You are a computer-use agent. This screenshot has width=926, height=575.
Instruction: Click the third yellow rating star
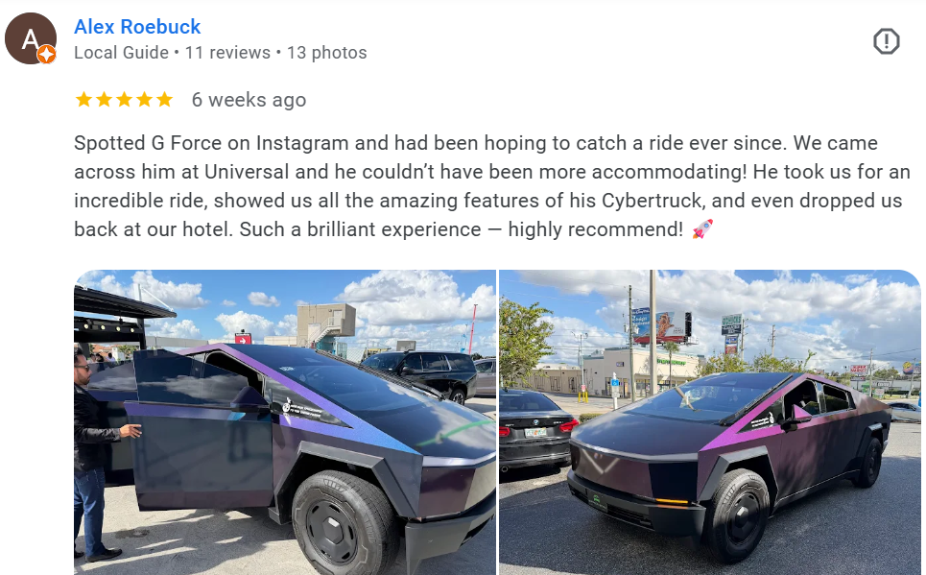click(124, 99)
